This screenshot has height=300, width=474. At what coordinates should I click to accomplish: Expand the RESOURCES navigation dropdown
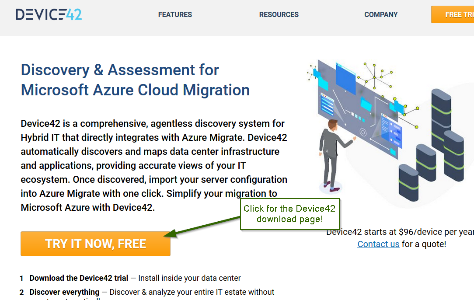[x=279, y=14]
